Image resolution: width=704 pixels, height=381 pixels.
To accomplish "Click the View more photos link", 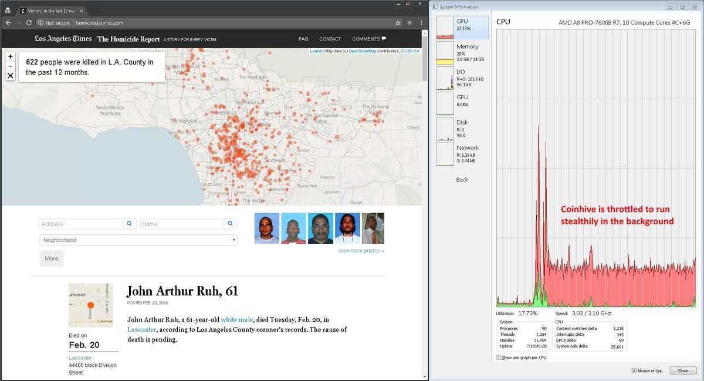I will [x=361, y=251].
